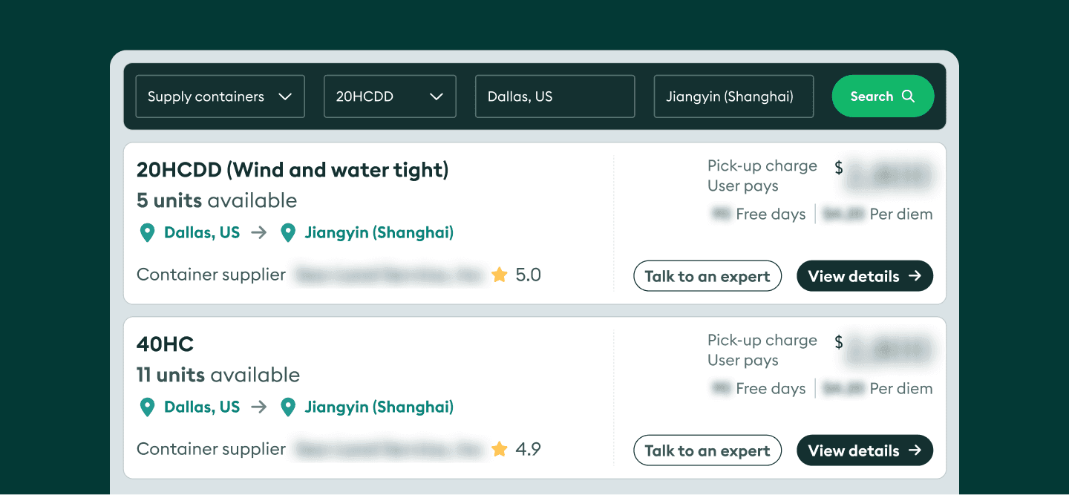Open the Supply containers dropdown
This screenshot has width=1069, height=495.
point(220,96)
